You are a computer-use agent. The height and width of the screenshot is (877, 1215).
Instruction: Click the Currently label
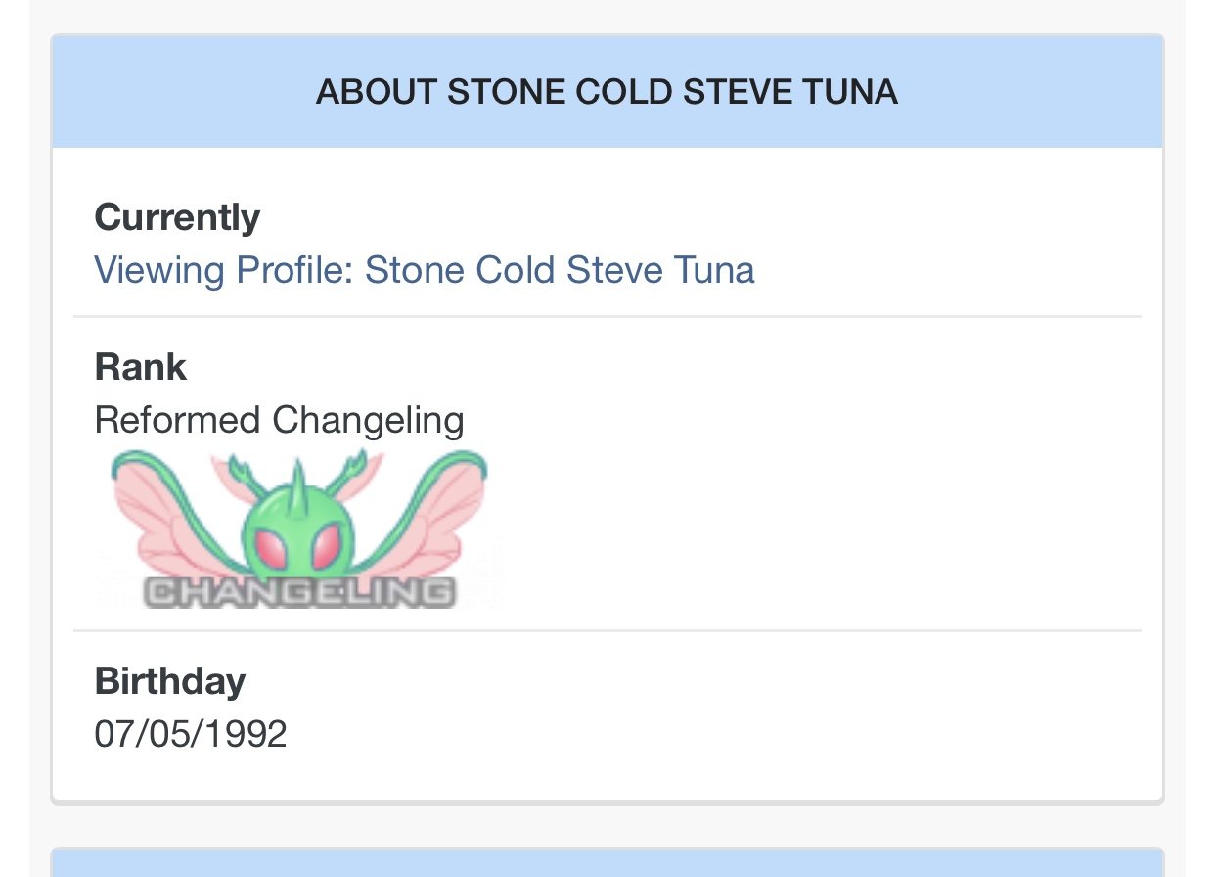click(x=177, y=217)
